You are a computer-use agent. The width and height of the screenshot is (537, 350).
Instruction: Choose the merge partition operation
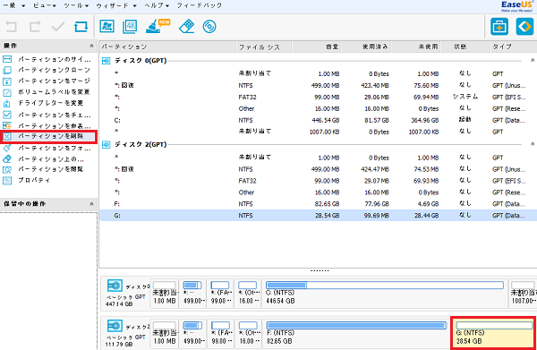point(47,81)
